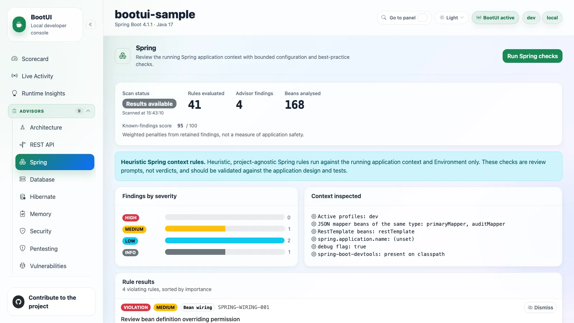Click the GitHub icon in the Contribute card
574x323 pixels.
19,301
